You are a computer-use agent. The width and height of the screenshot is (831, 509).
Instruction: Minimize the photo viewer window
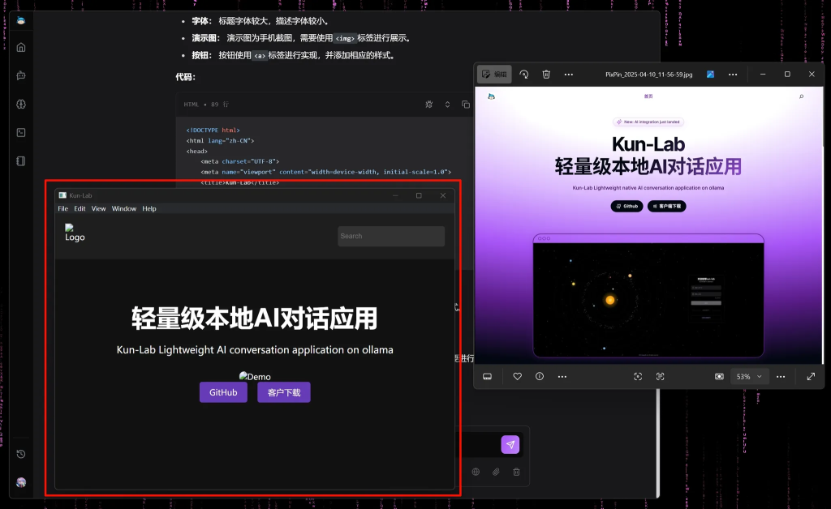[x=763, y=74]
